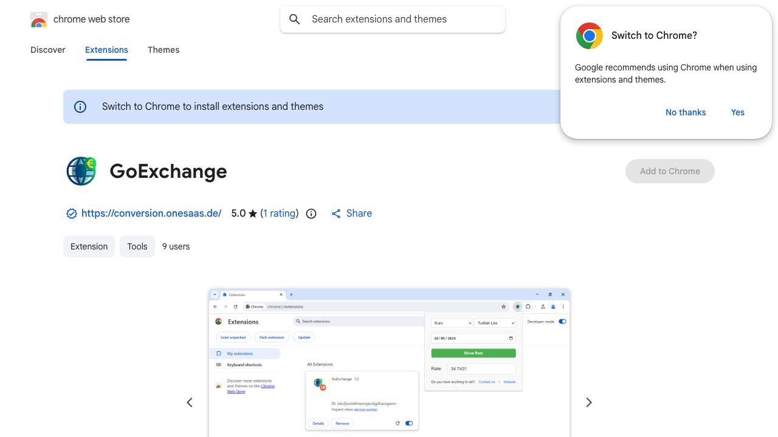Click the search magnifier icon
Viewport: 778px width, 437px height.
click(x=295, y=19)
